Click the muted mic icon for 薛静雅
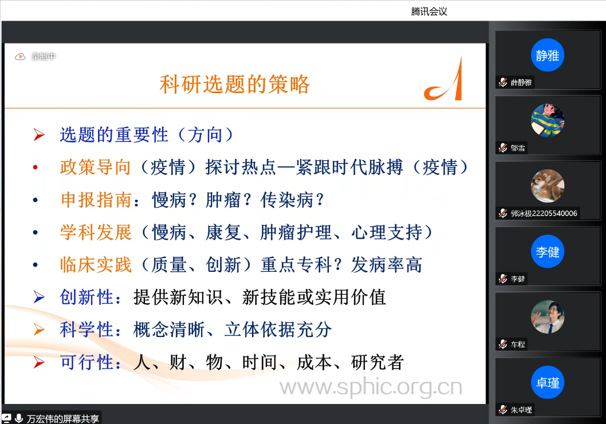The height and width of the screenshot is (424, 606). pyautogui.click(x=503, y=82)
